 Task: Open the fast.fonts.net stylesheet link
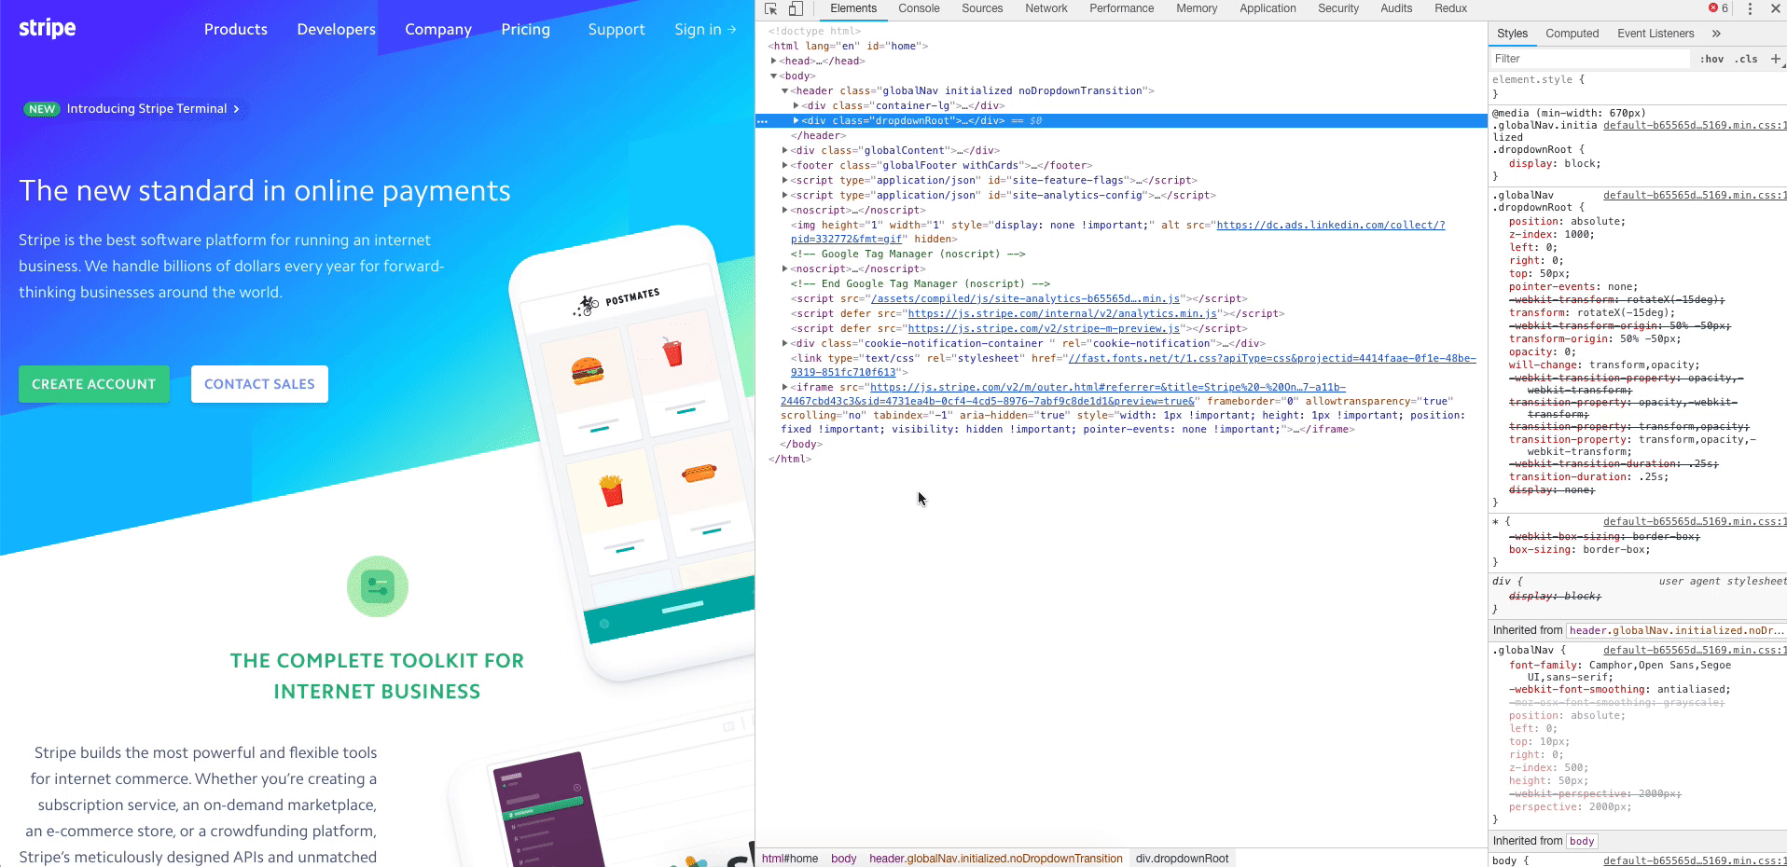[1272, 358]
